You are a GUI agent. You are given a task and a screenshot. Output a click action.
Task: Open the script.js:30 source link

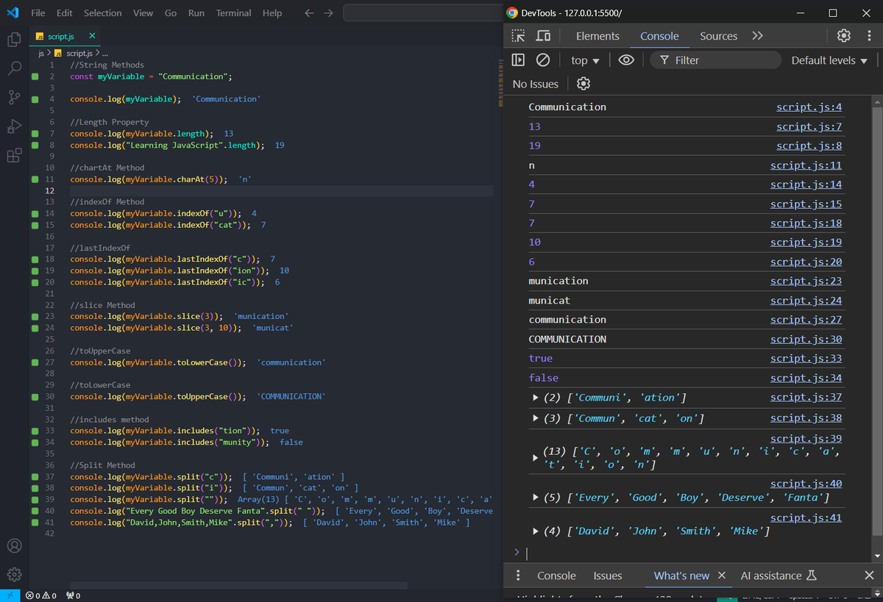point(806,339)
